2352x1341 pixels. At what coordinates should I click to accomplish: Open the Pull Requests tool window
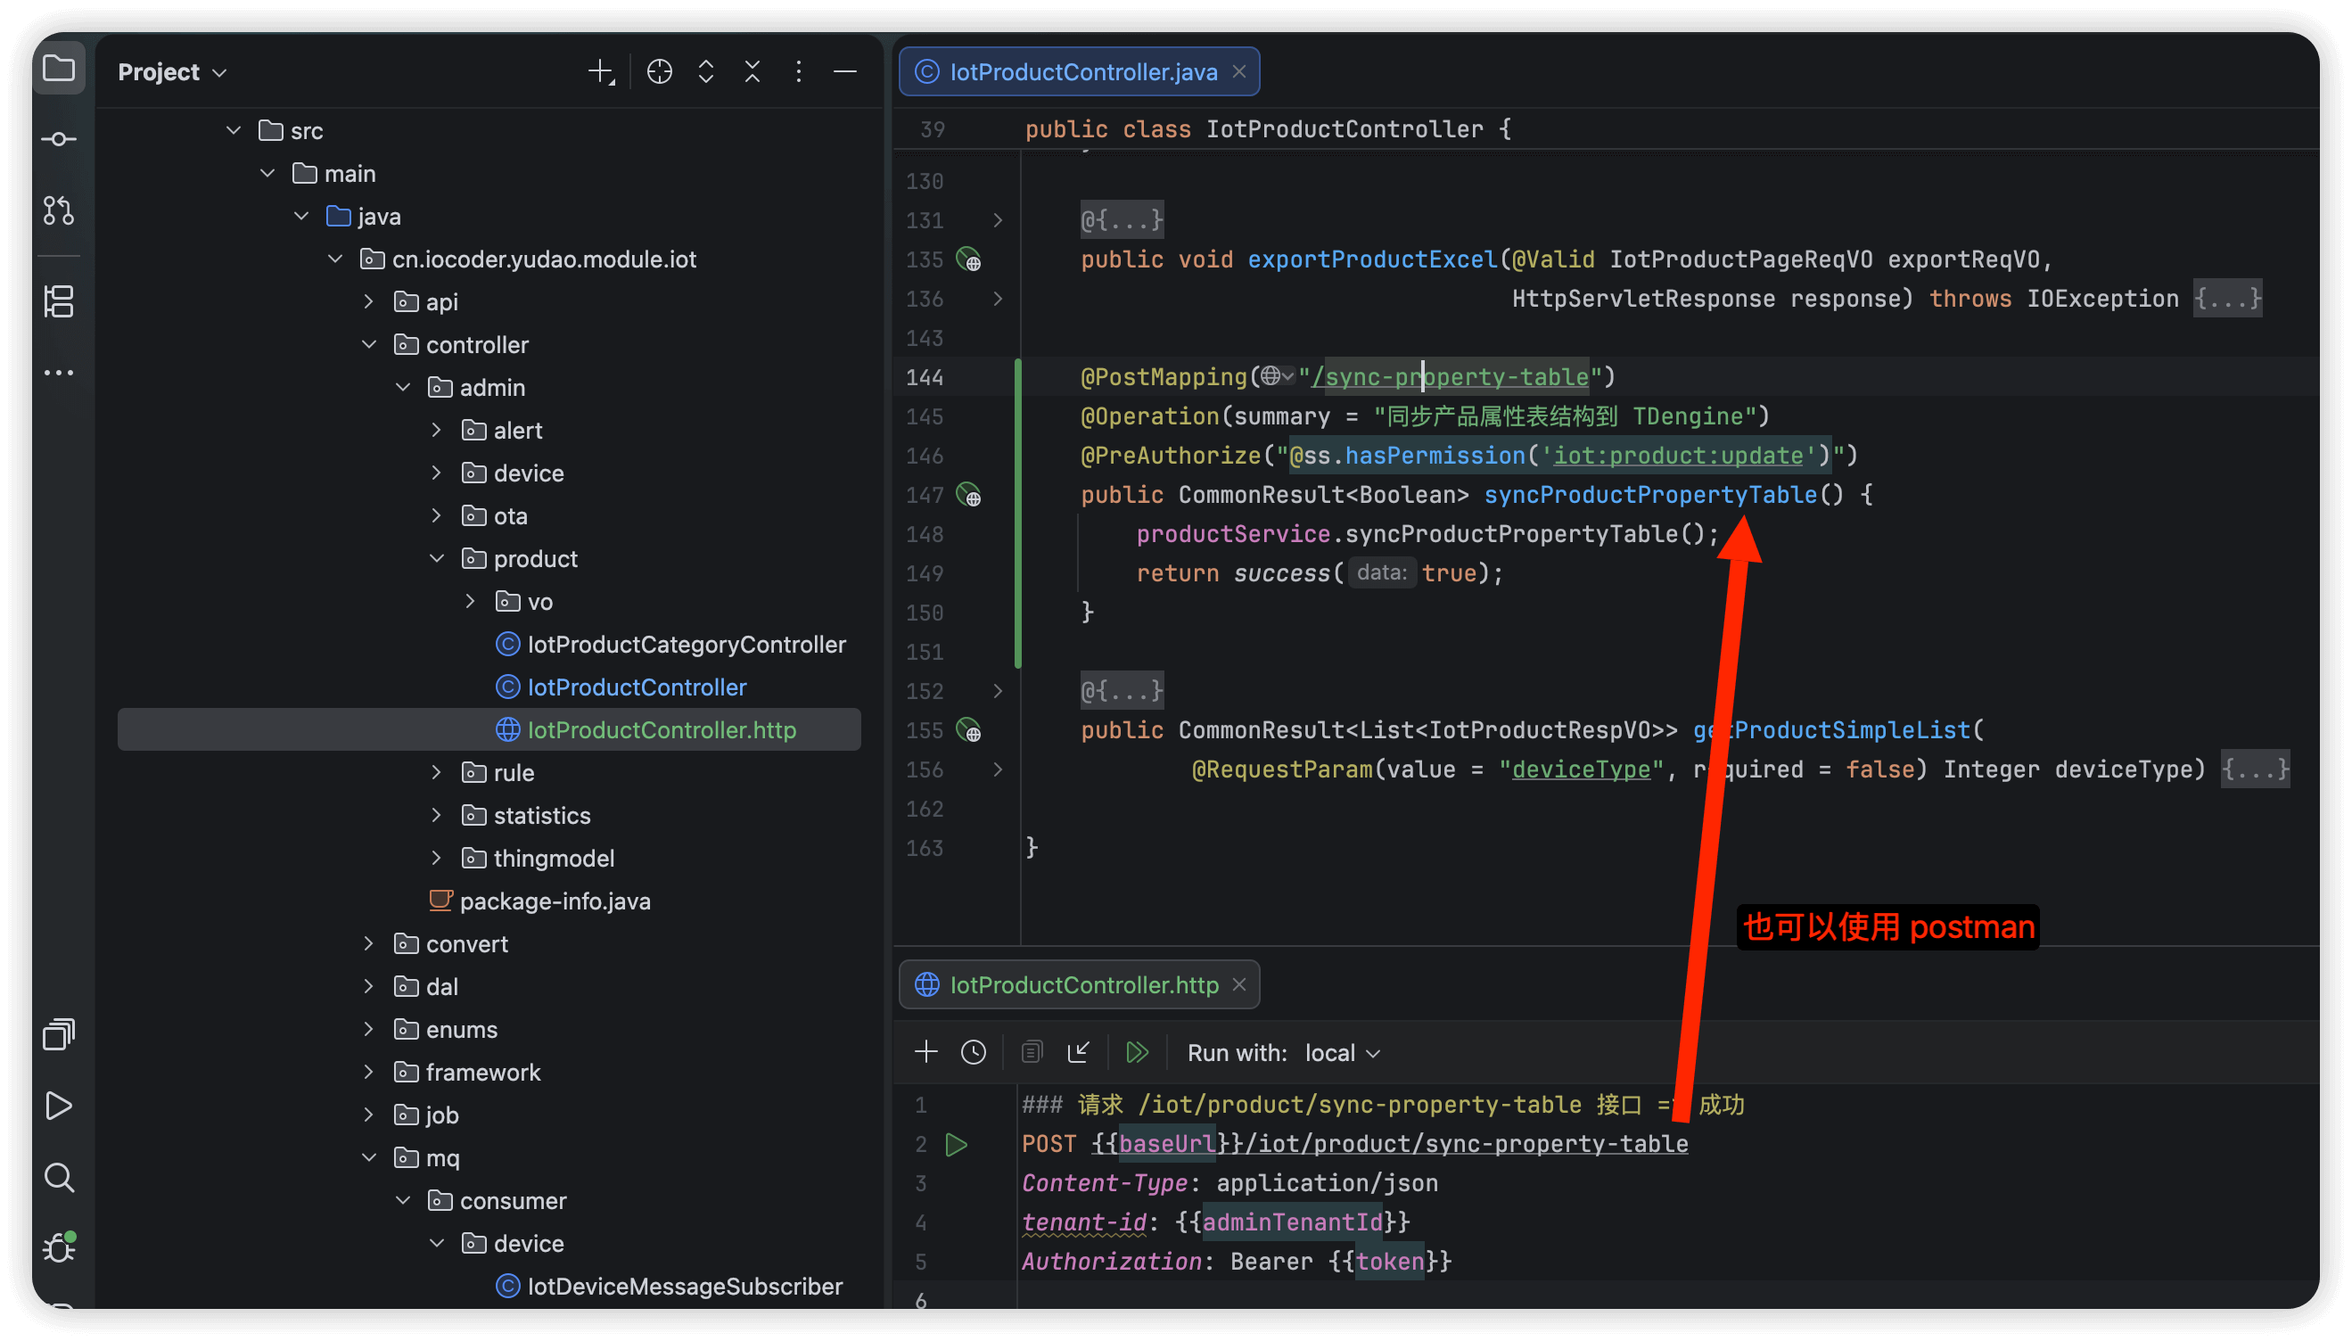coord(59,211)
